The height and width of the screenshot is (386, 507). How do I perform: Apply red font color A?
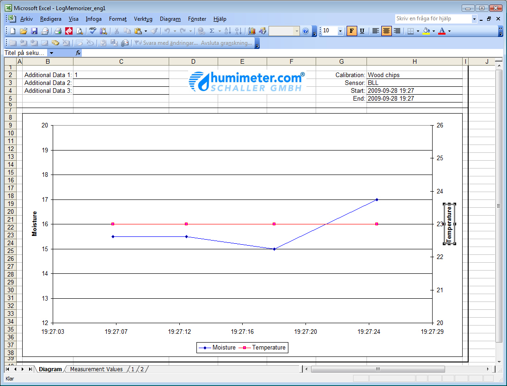(442, 31)
